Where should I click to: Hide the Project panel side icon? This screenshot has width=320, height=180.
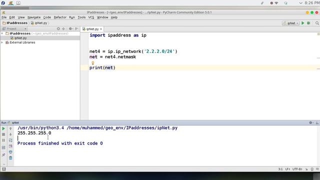(x=76, y=29)
